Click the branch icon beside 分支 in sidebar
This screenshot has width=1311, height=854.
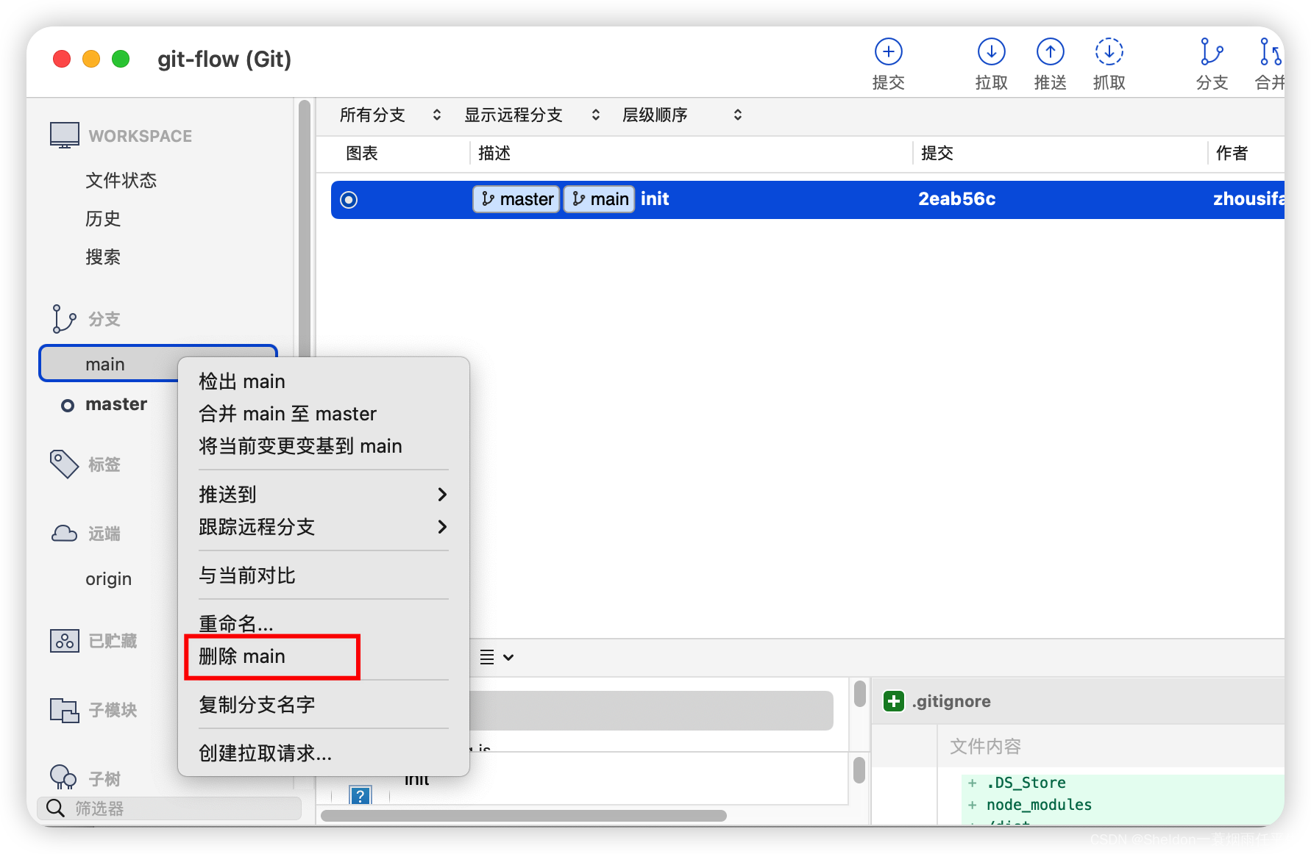(x=64, y=319)
